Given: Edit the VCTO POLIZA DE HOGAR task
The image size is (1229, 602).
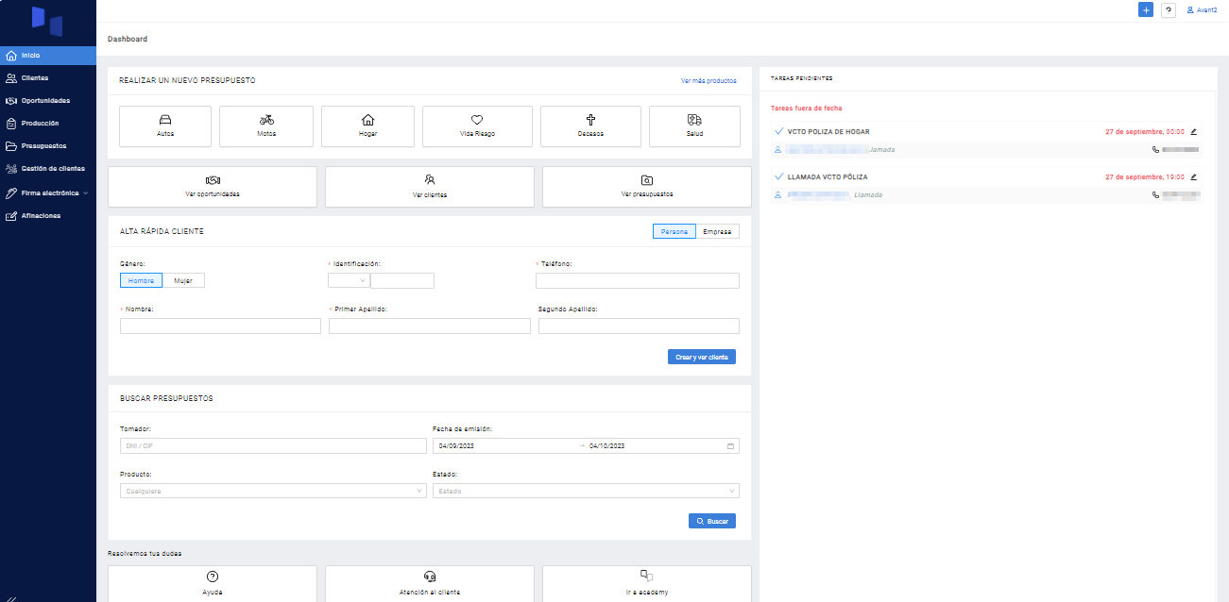Looking at the screenshot, I should pyautogui.click(x=1194, y=131).
